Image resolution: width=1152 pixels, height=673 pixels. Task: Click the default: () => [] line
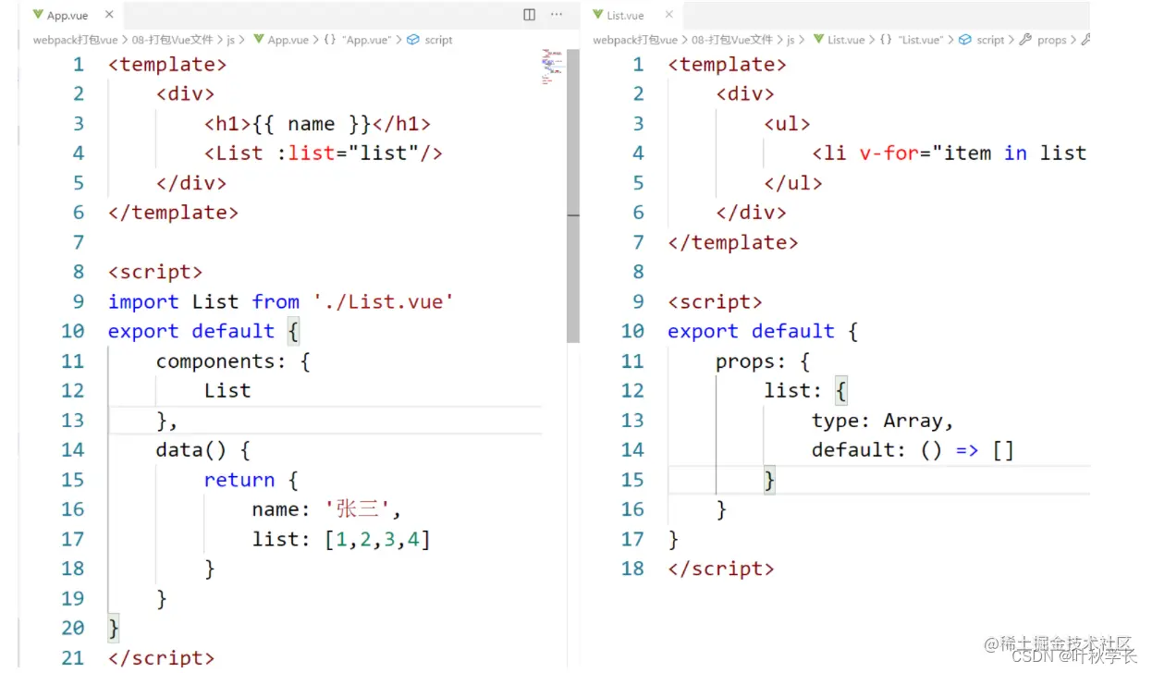pos(913,449)
